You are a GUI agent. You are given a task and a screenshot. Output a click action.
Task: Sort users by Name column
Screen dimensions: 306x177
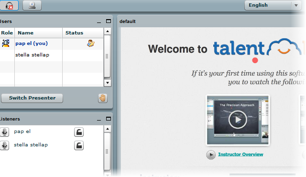[x=38, y=33]
